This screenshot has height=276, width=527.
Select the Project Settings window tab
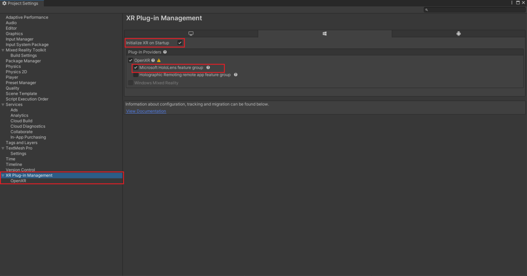pyautogui.click(x=22, y=3)
